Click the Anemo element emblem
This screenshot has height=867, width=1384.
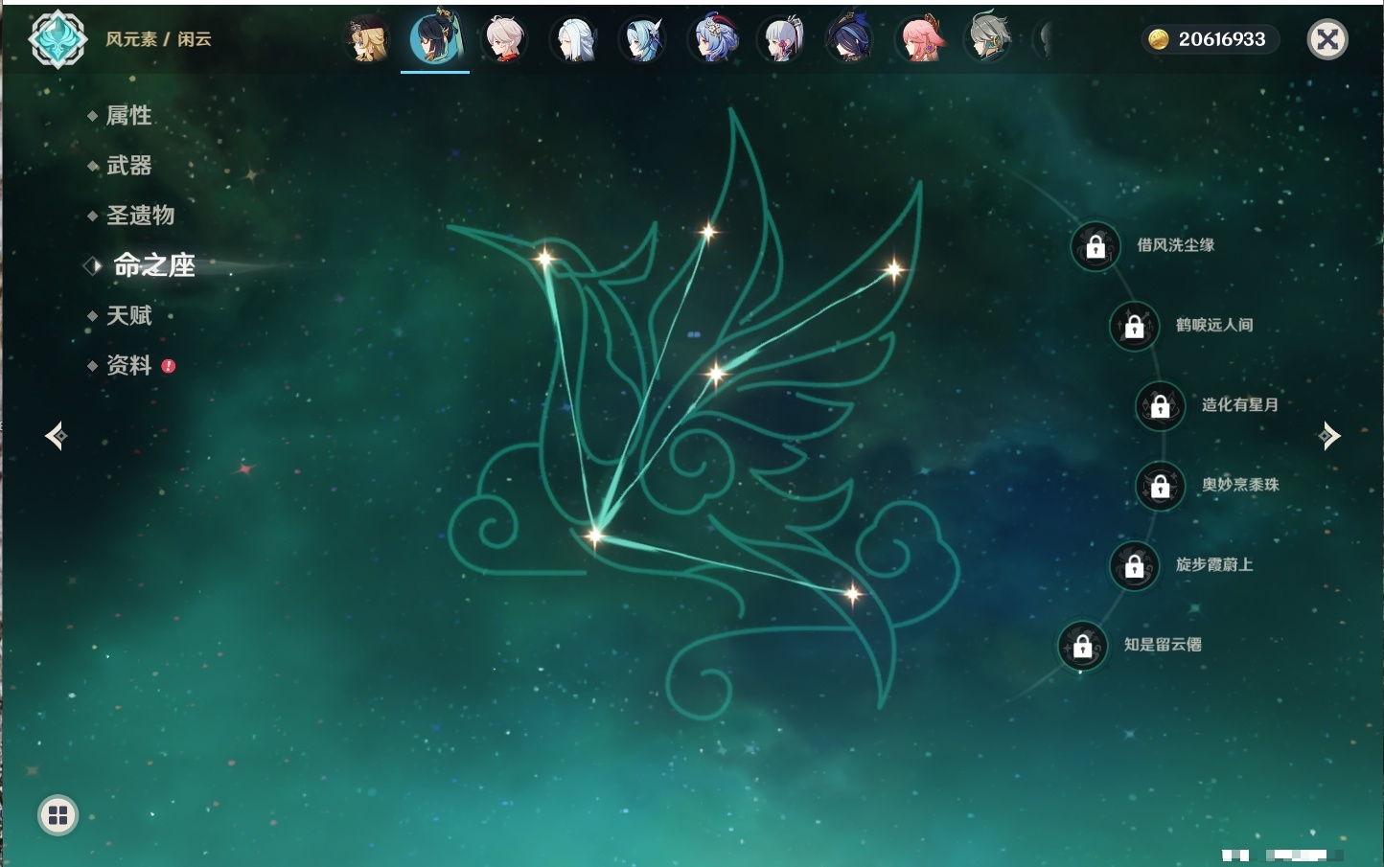coord(58,39)
